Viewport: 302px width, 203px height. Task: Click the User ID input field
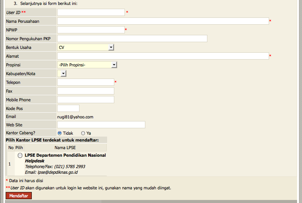pos(91,13)
